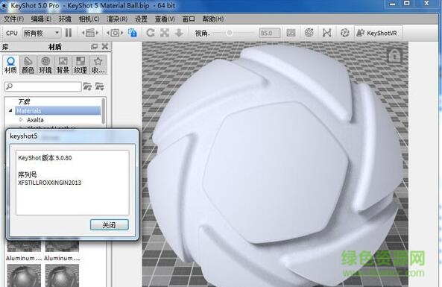Viewport: 442px width, 287px height.
Task: Pause the real-time render
Action: pyautogui.click(x=69, y=33)
